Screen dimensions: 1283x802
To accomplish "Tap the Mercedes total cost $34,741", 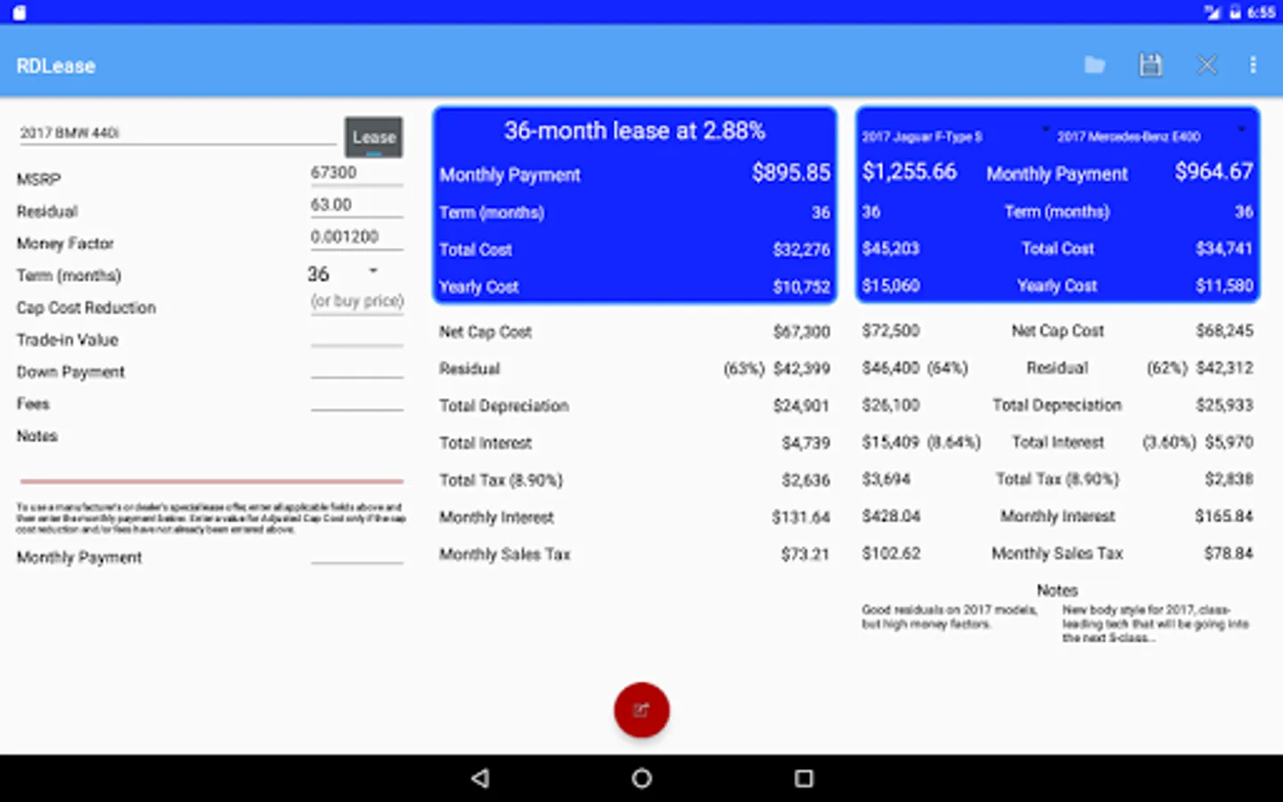I will 1224,249.
